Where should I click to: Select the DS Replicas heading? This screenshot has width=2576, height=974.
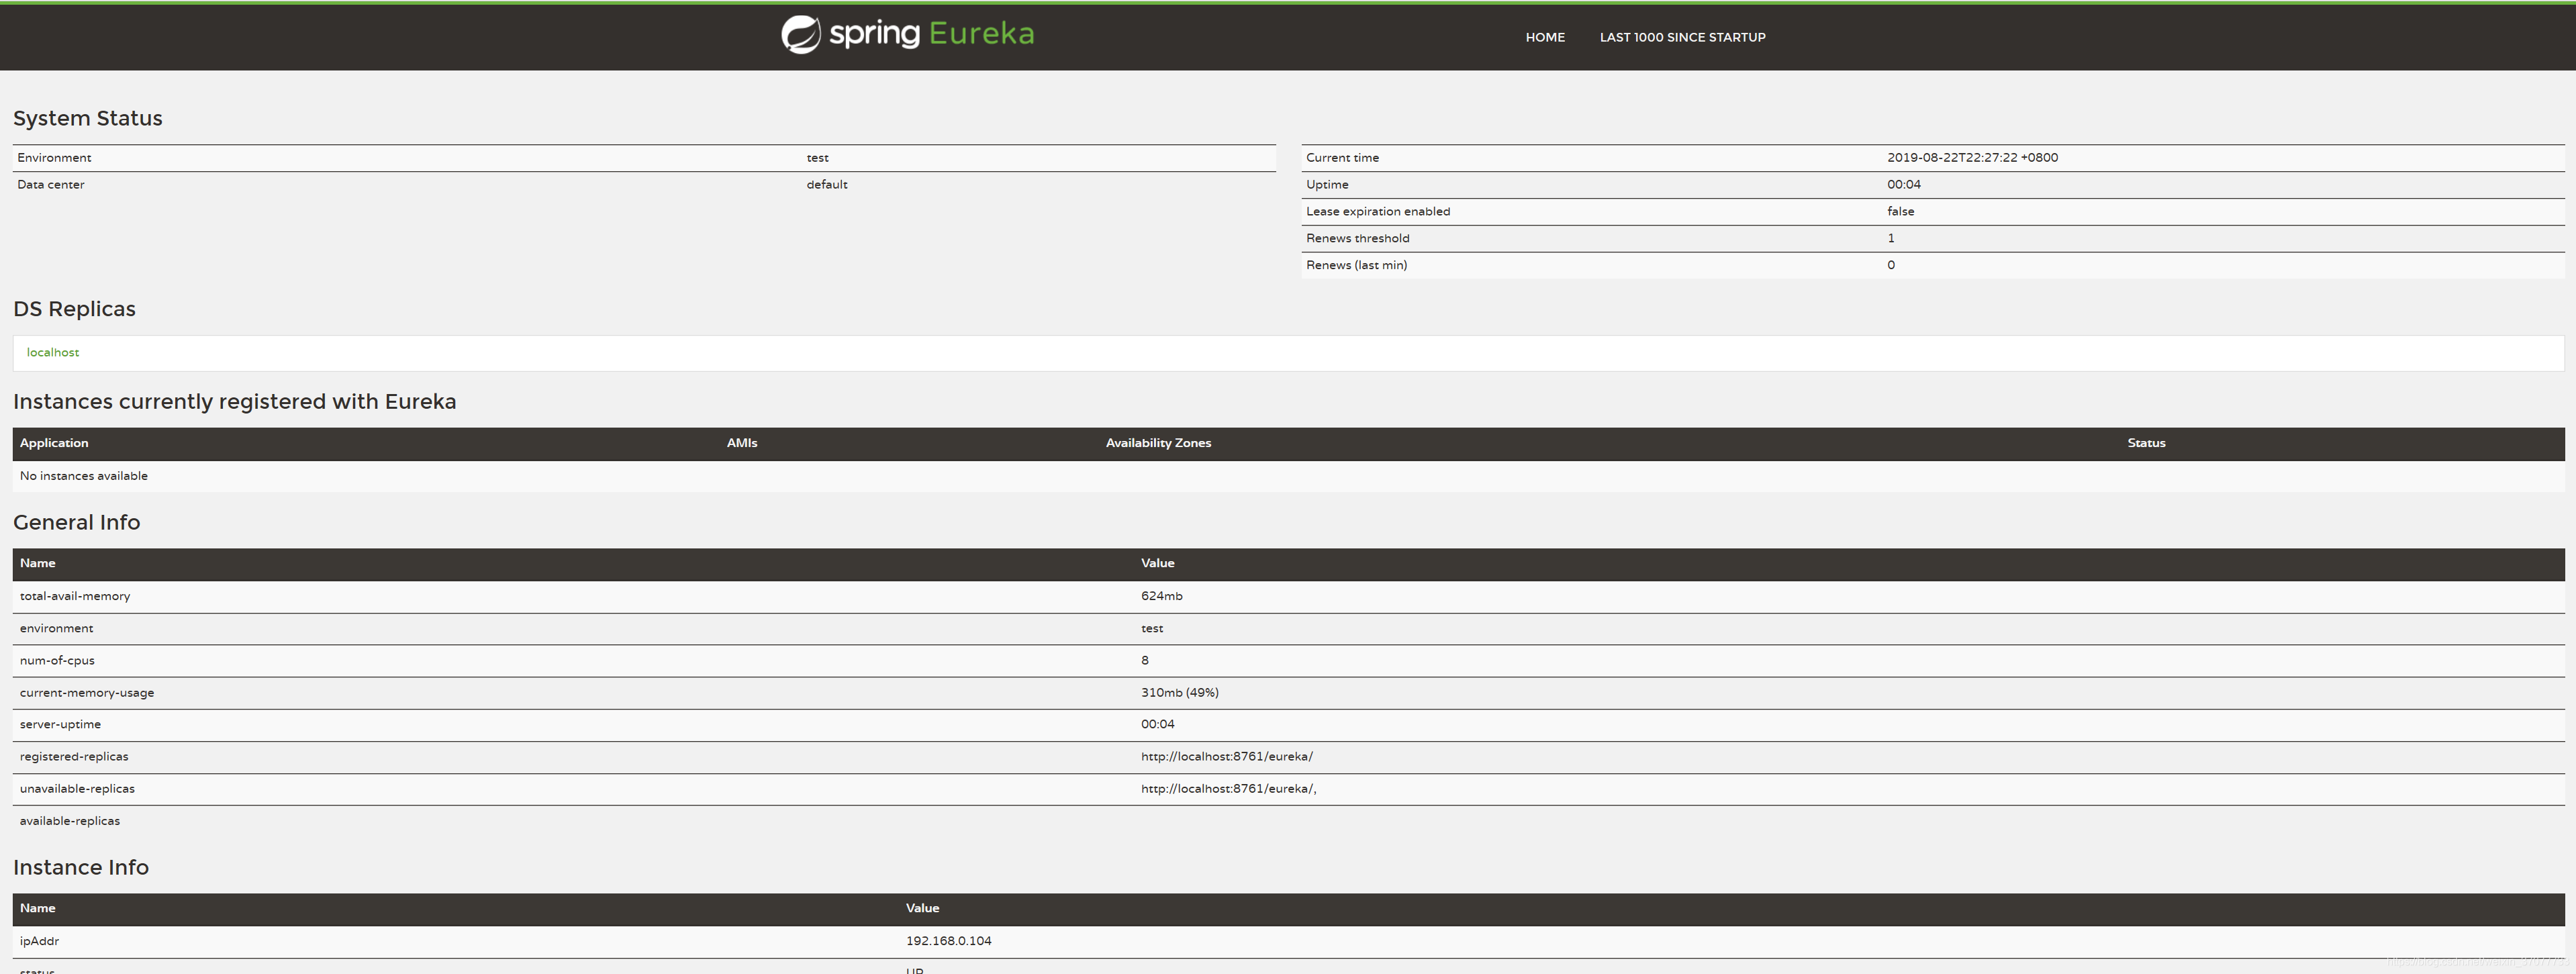coord(74,309)
